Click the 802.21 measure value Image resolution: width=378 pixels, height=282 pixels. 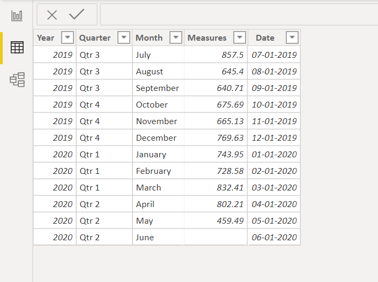tap(230, 204)
